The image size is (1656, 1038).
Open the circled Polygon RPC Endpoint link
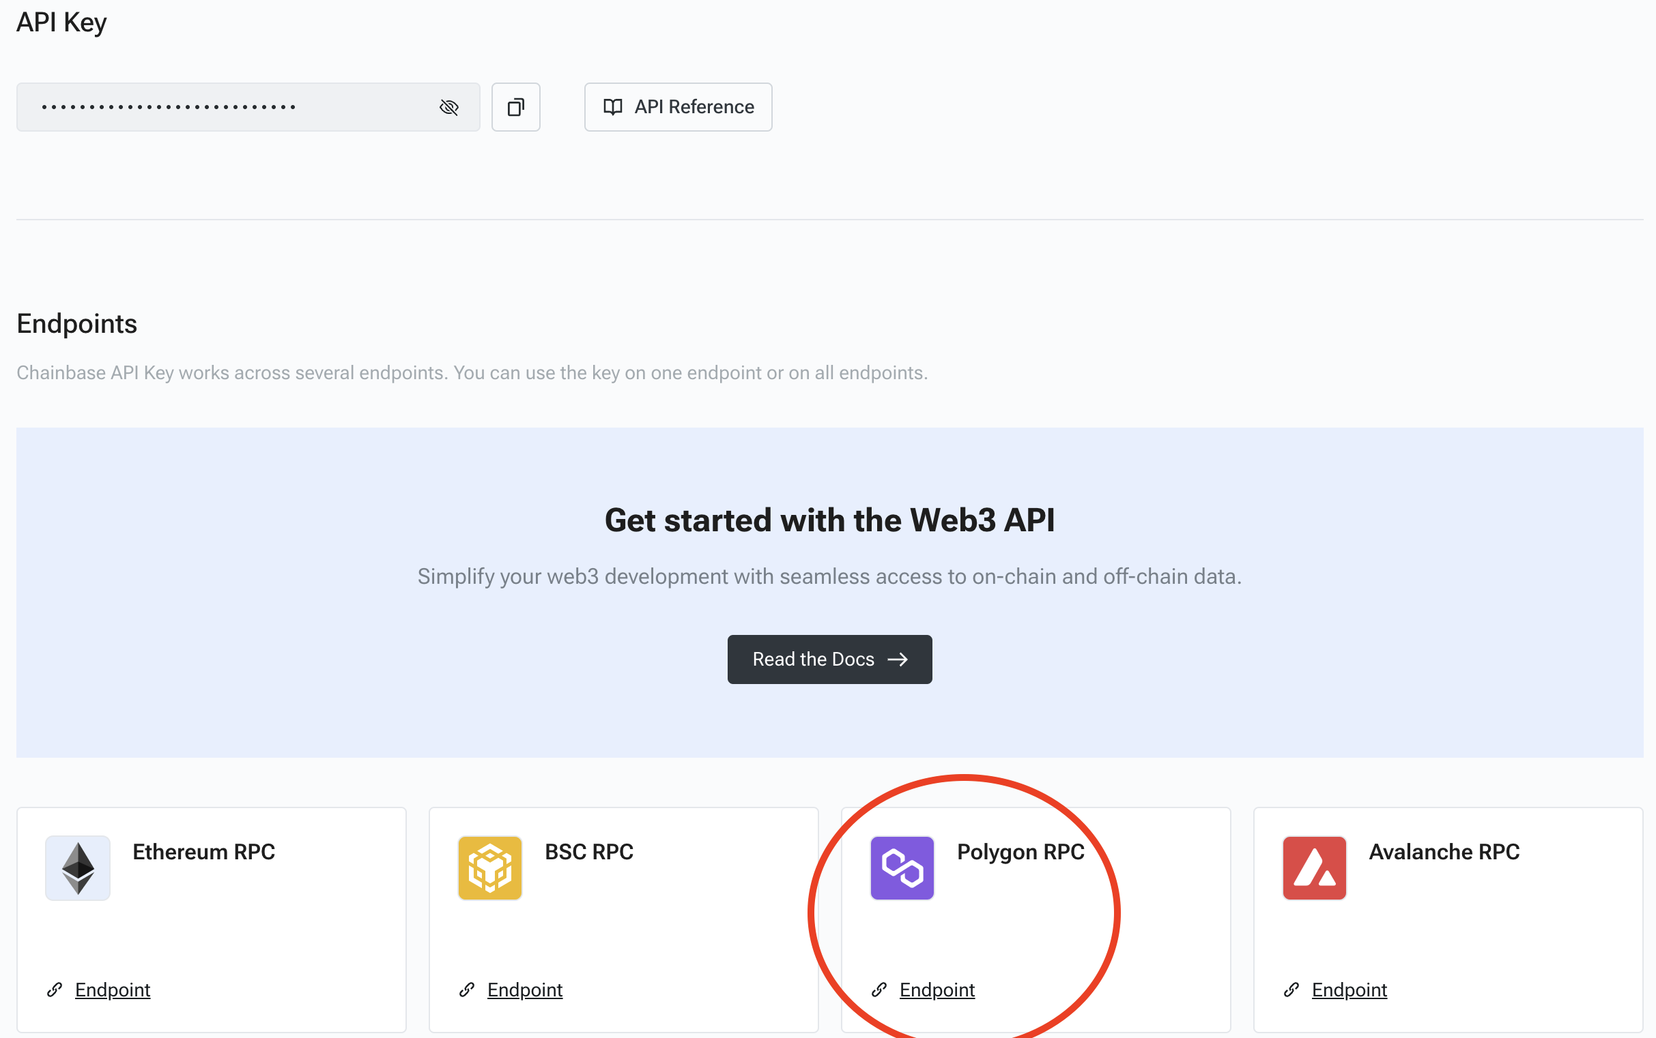point(937,990)
